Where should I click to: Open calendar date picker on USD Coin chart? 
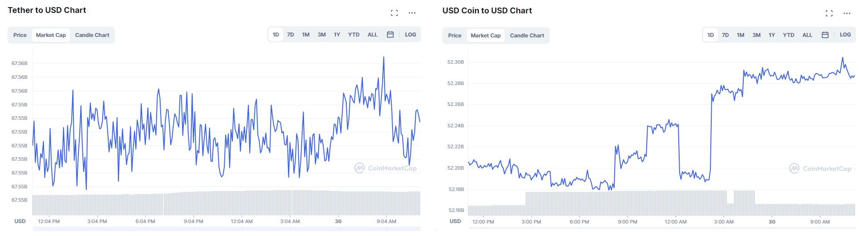coord(825,35)
